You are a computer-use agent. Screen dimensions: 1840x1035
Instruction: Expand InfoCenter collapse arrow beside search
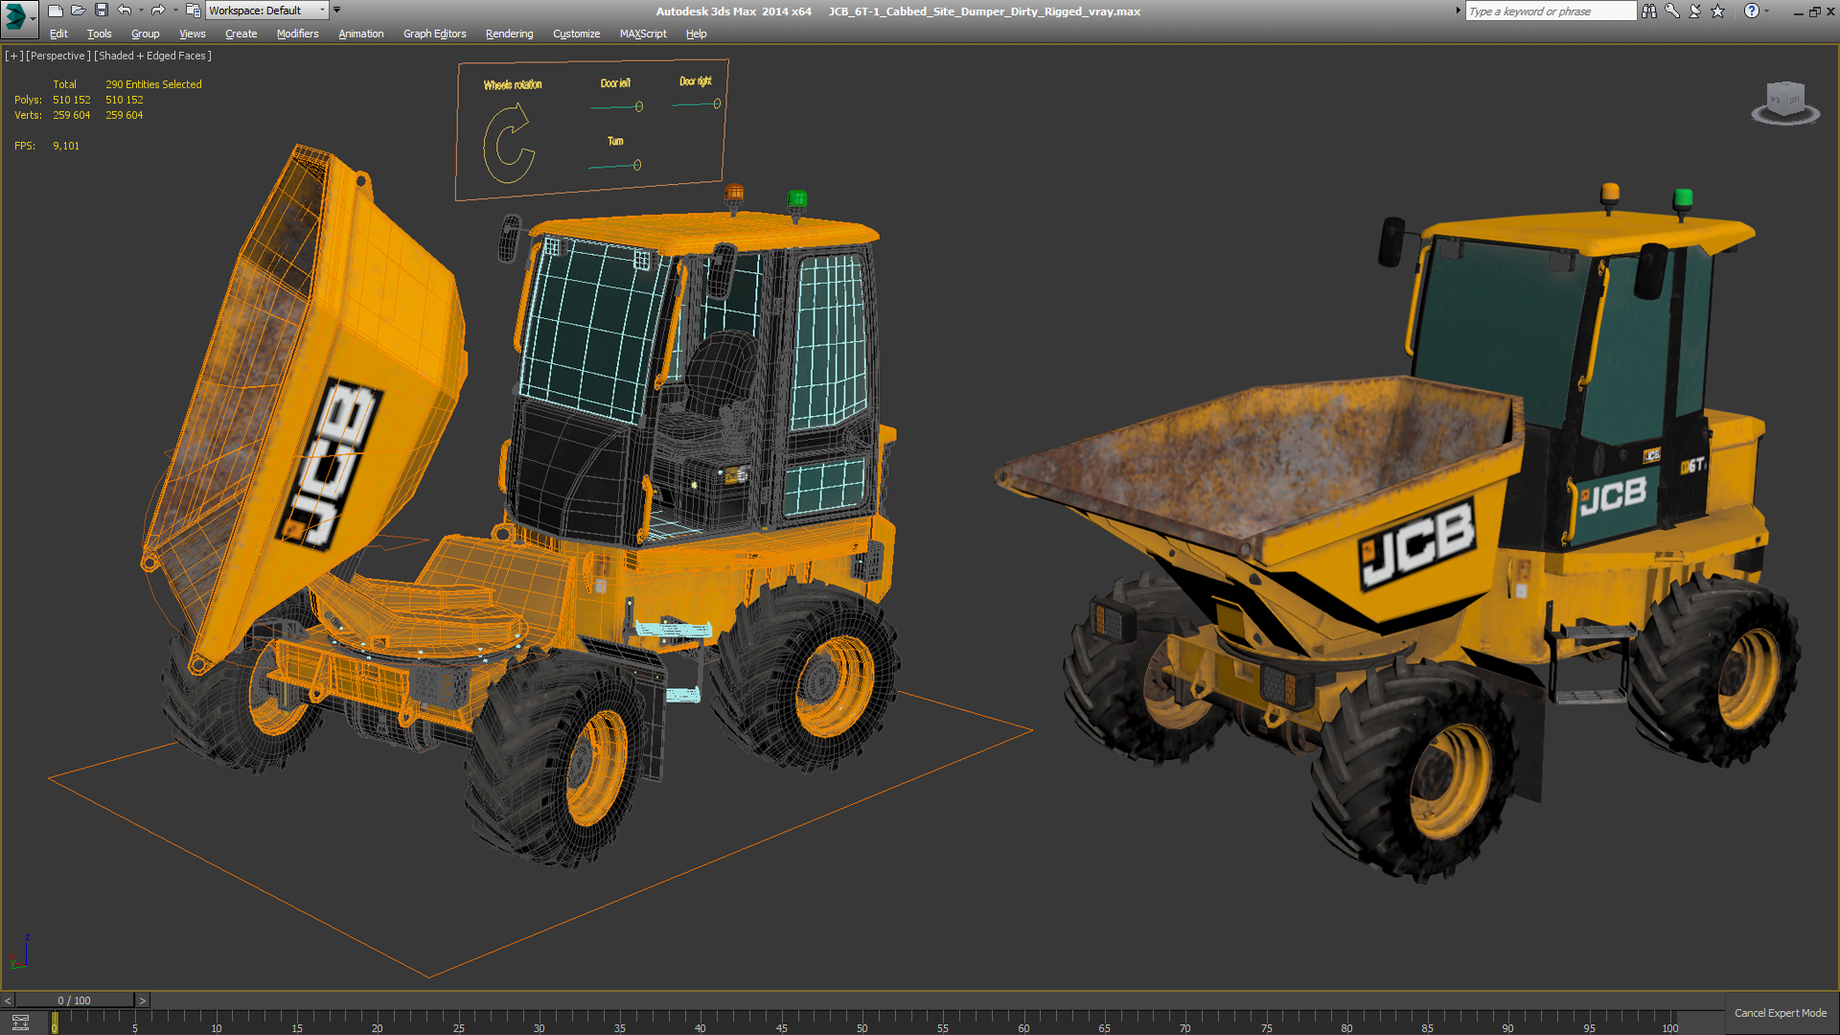pos(1459,11)
